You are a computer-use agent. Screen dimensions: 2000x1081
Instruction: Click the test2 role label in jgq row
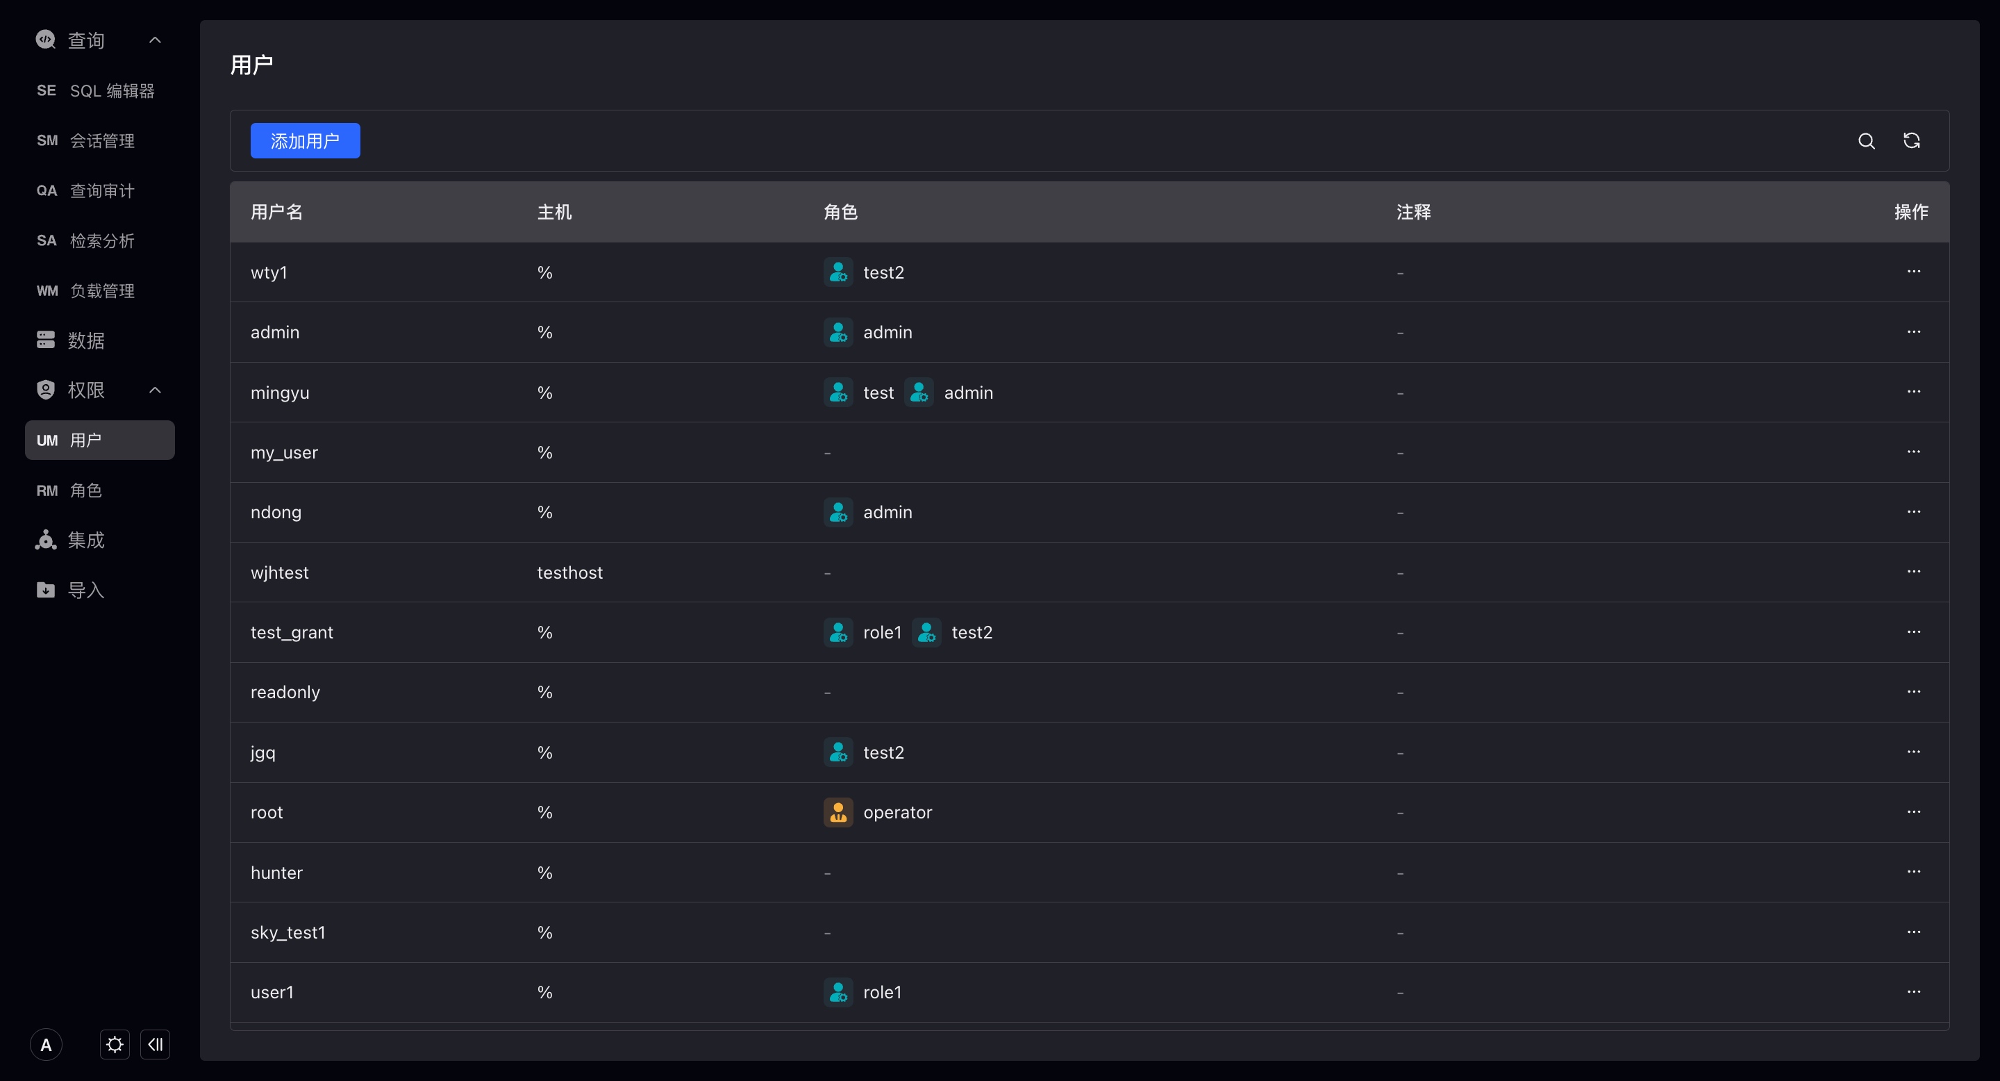coord(883,752)
